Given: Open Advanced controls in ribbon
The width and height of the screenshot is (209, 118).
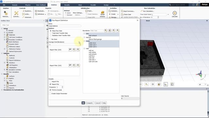Looking at the screenshot, I should (27, 17).
